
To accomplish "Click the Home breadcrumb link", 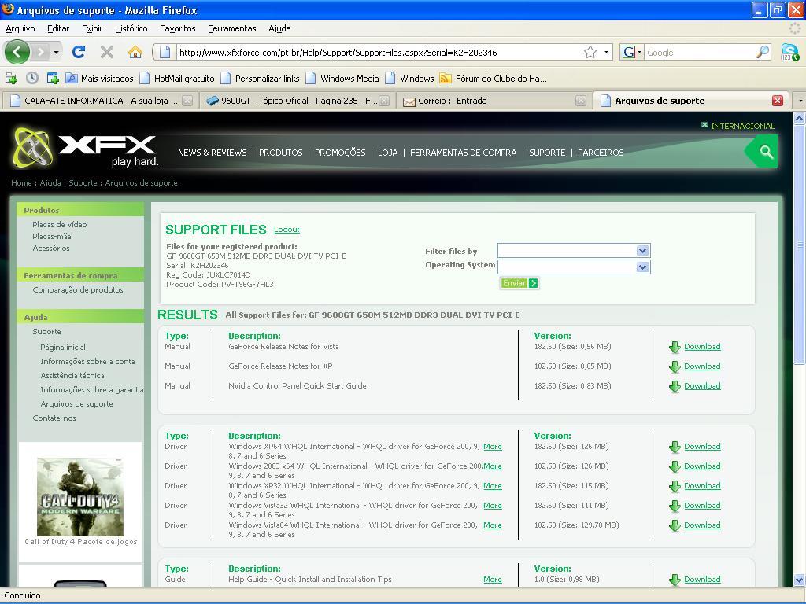I will (x=21, y=182).
